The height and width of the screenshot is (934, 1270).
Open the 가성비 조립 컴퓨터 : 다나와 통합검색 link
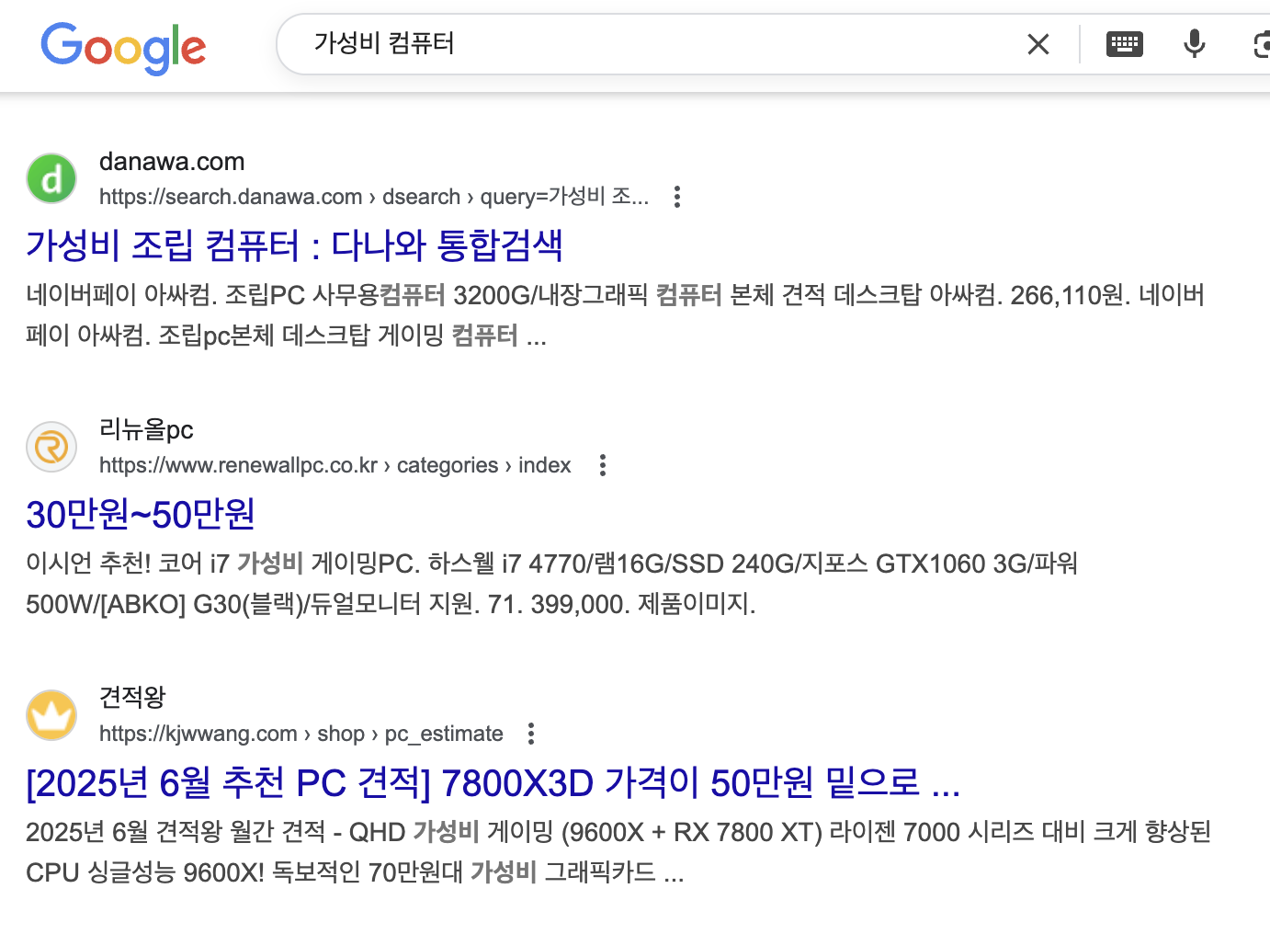(x=294, y=245)
